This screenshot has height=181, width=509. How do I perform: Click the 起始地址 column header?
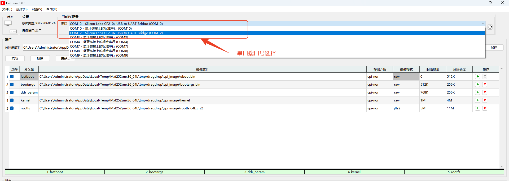[x=433, y=69]
